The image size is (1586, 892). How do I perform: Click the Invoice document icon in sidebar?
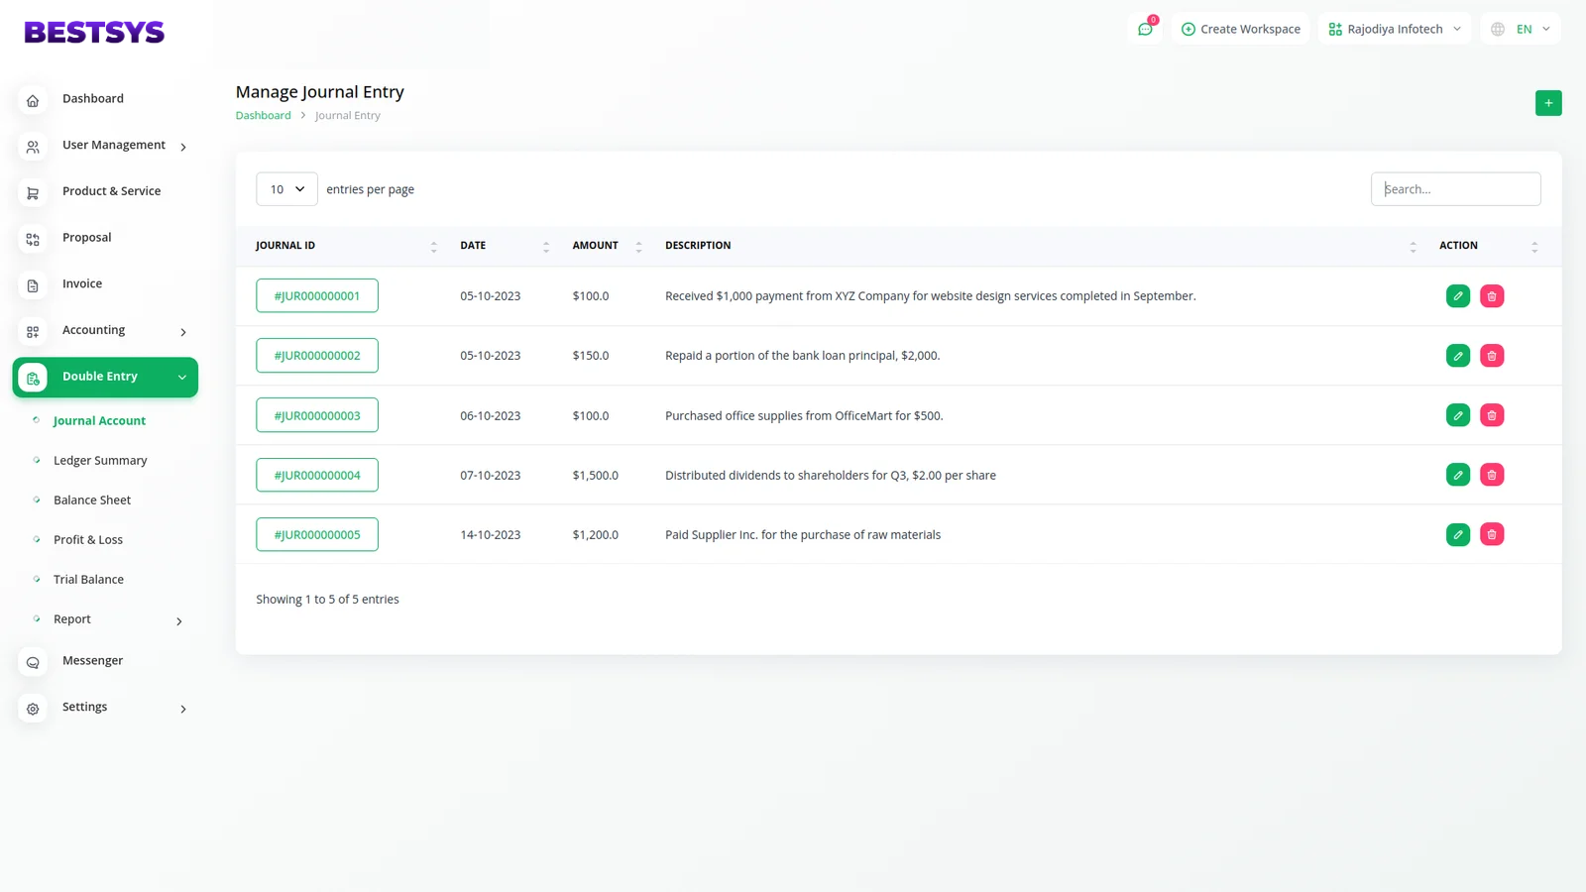(x=33, y=285)
